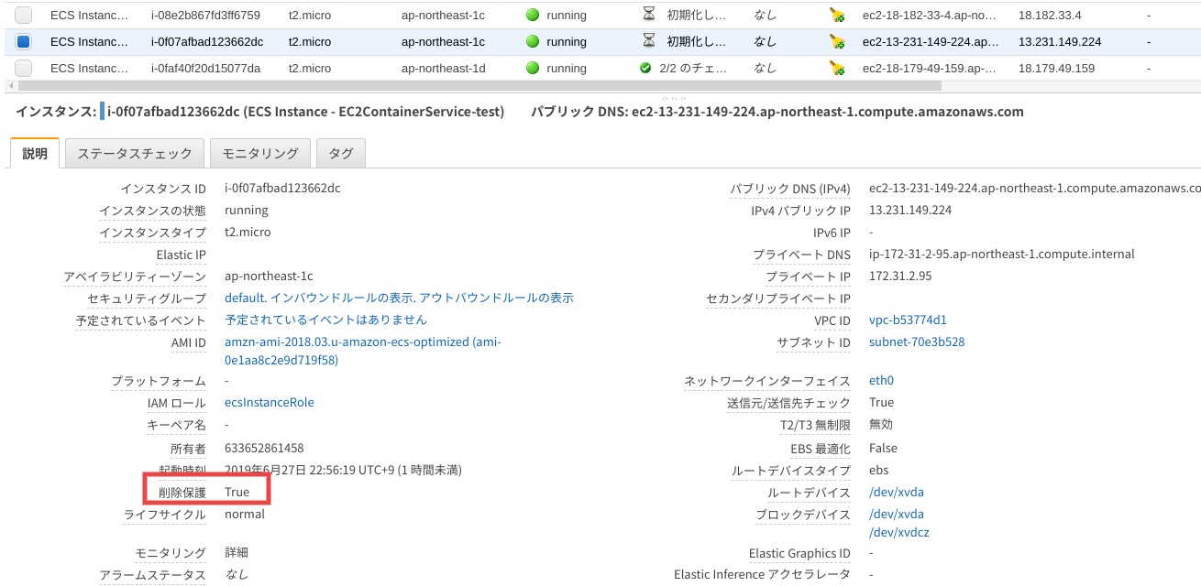The width and height of the screenshot is (1201, 586).
Task: Click モニタリング value 詳細
Action: coord(237,553)
